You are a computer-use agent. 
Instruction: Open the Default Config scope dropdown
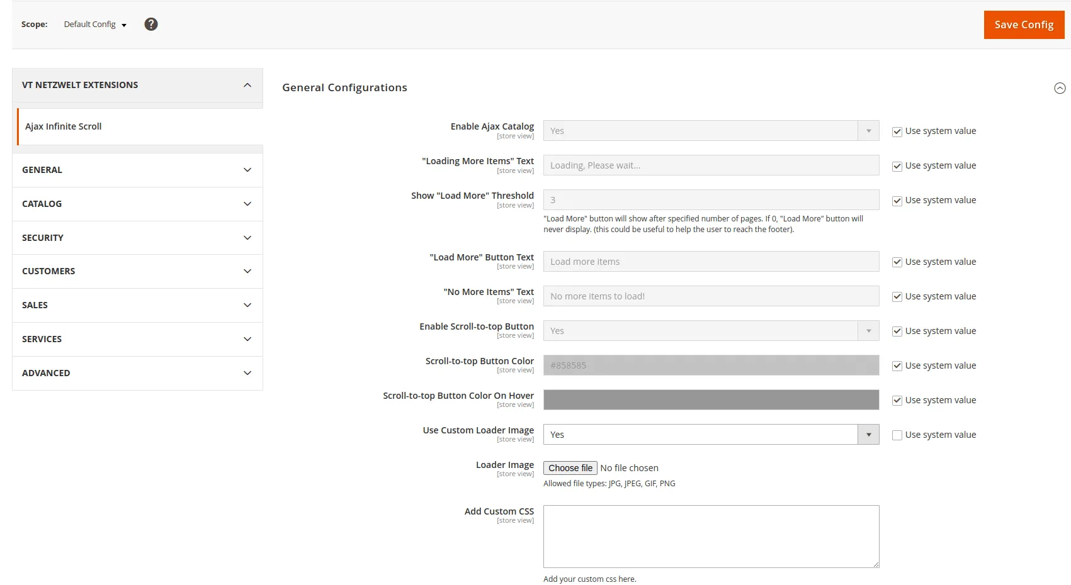[95, 25]
